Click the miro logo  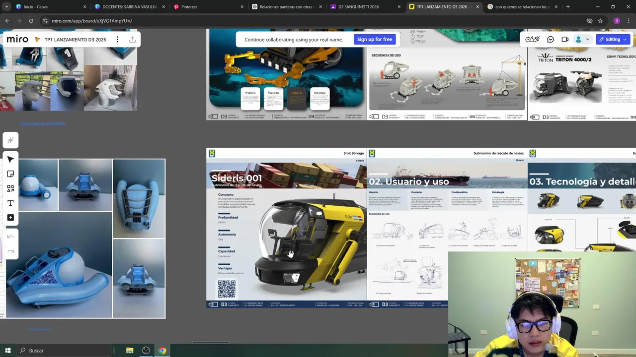[x=17, y=39]
